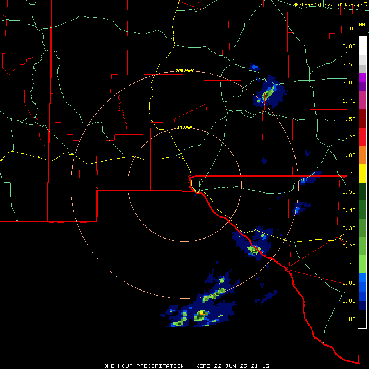Screen dimensions: 369x369
Task: Click the 0.50 legend value
Action: [x=349, y=192]
